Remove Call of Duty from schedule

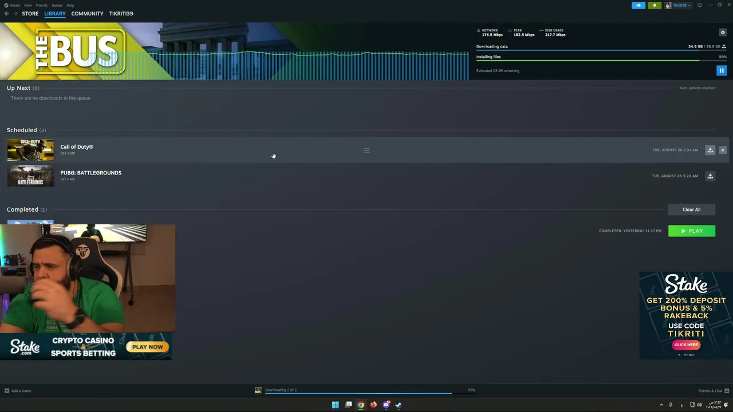(x=723, y=150)
